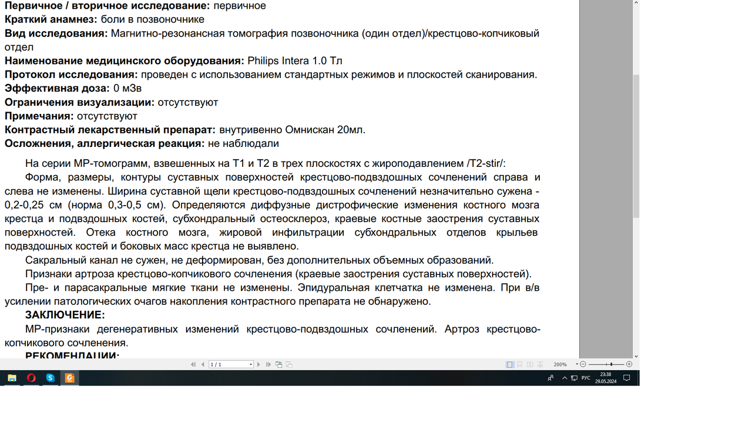Select single page continuous view mode
The width and height of the screenshot is (752, 423).
[519, 364]
